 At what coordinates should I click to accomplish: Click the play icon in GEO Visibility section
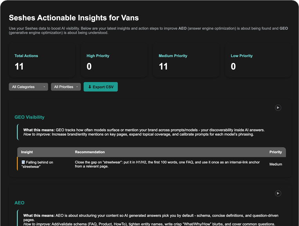tap(278, 108)
